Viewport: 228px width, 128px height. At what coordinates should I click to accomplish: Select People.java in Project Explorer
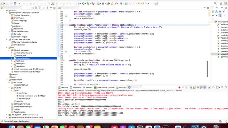coord(21,55)
